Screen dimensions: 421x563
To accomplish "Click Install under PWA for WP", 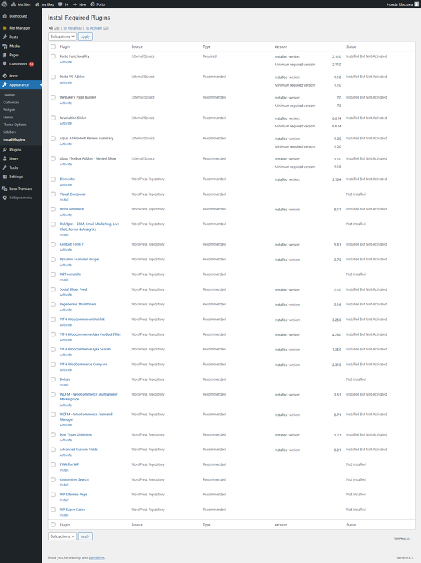I will 64,470.
